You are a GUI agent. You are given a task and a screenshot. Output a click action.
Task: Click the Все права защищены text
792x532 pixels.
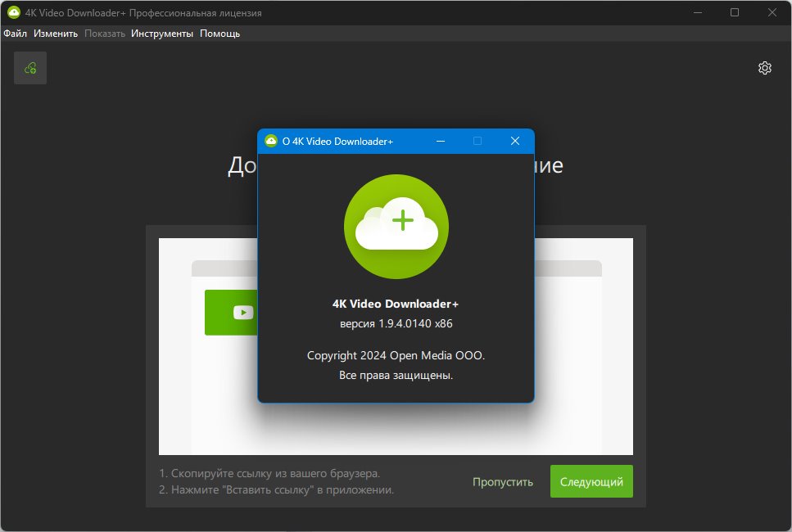396,375
